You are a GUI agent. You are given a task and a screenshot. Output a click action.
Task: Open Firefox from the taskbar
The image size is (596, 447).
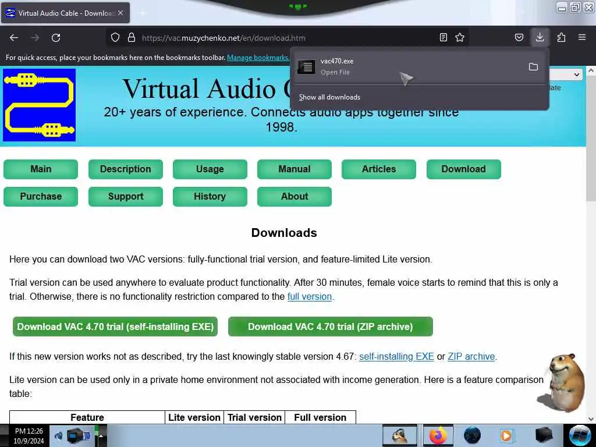[438, 435]
